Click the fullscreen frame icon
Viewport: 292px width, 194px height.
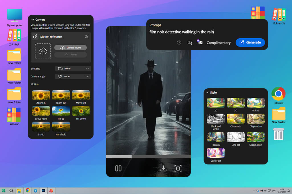[178, 168]
